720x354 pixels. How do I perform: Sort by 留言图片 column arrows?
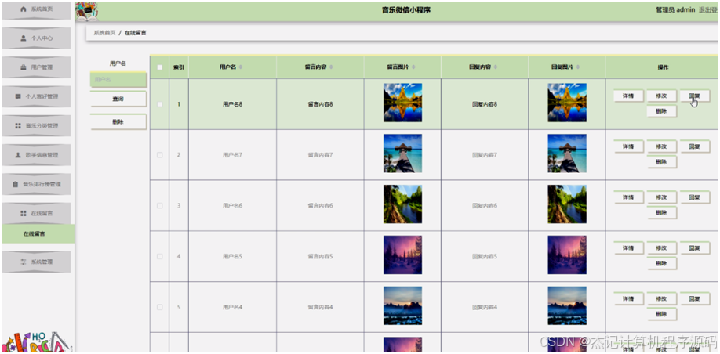coord(413,67)
